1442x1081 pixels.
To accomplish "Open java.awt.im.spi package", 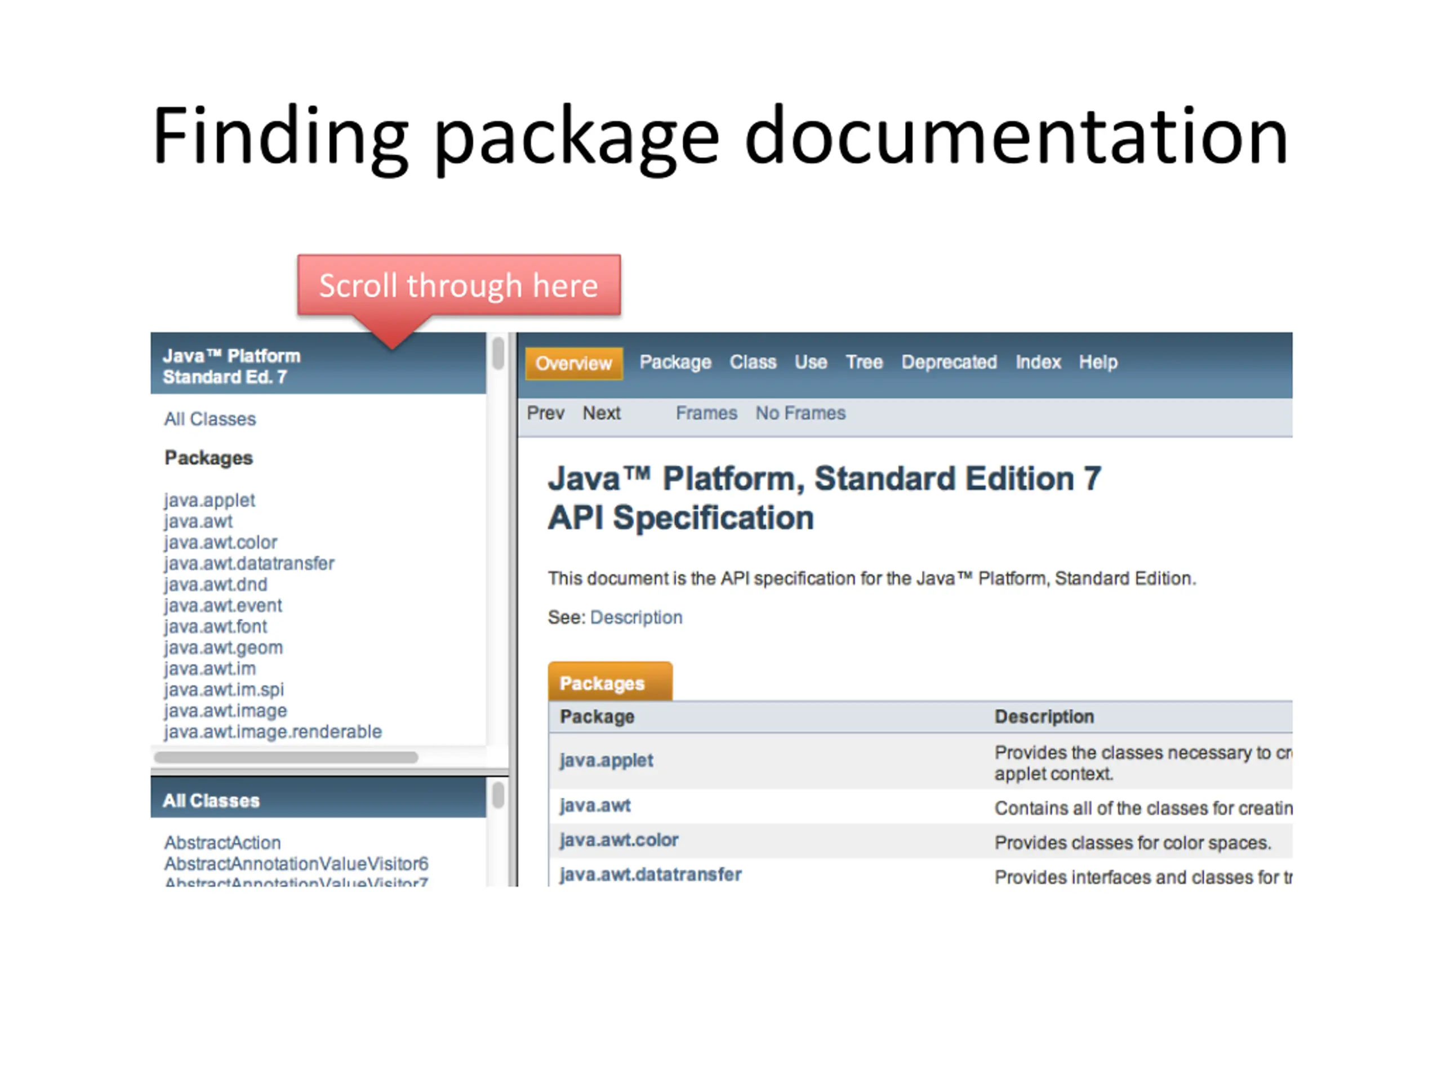I will tap(224, 689).
